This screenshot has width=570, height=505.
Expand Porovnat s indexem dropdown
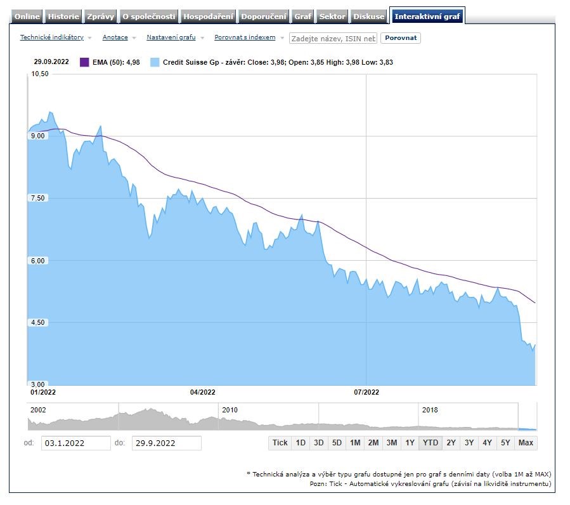click(x=245, y=37)
